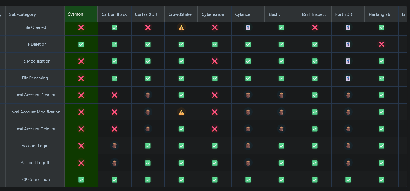Click Carbon Black's red cross for Local Account Creation
The image size is (410, 191).
click(x=115, y=95)
